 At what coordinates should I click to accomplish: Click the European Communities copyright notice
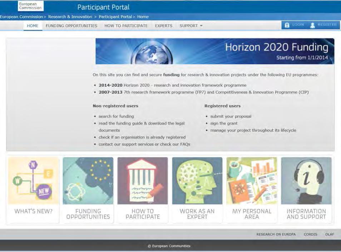click(169, 246)
